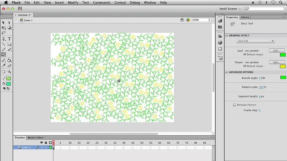Select the Text tool

(9, 39)
